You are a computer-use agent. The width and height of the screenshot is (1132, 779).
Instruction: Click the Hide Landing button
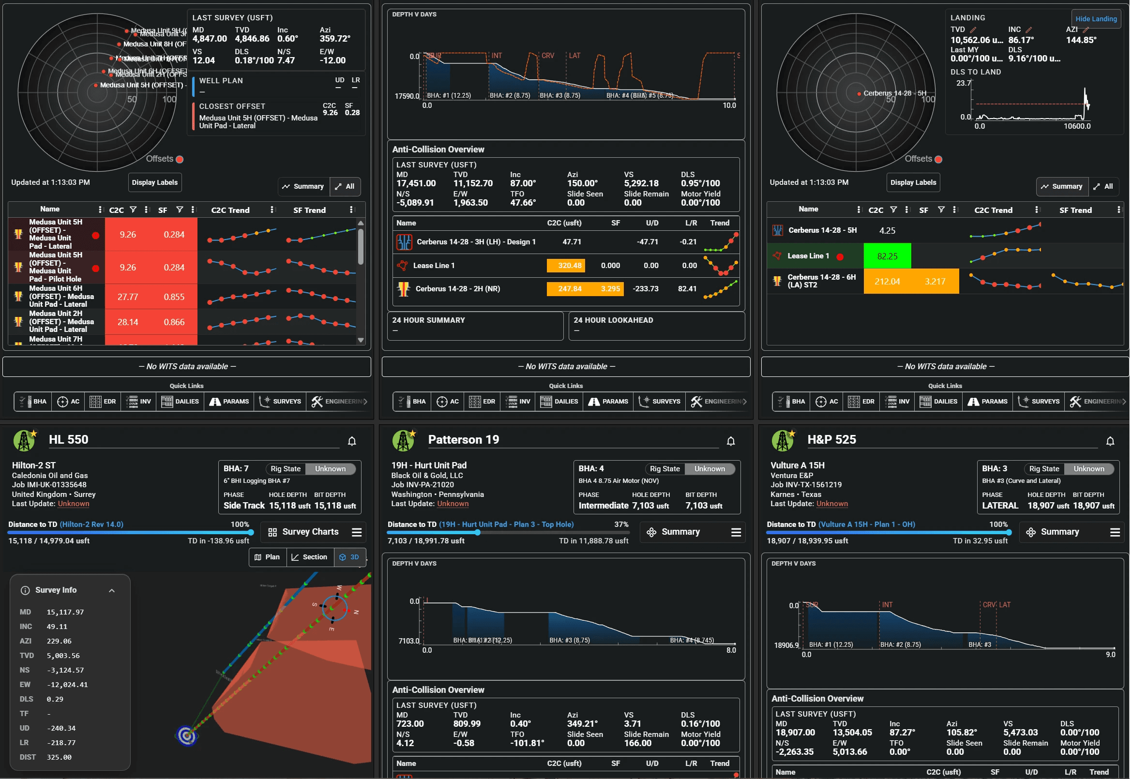click(x=1095, y=18)
